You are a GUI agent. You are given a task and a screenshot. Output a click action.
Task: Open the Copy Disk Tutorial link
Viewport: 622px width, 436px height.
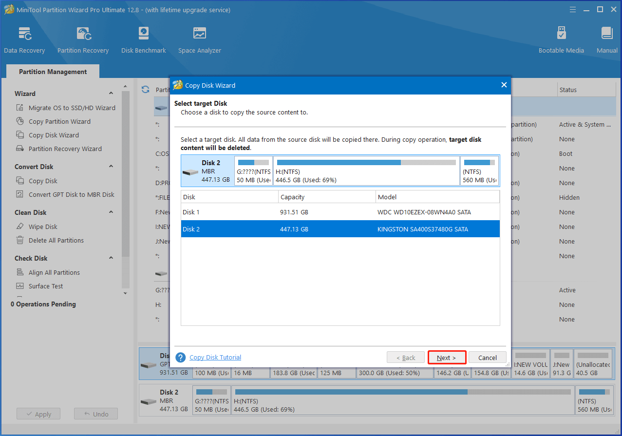(215, 358)
